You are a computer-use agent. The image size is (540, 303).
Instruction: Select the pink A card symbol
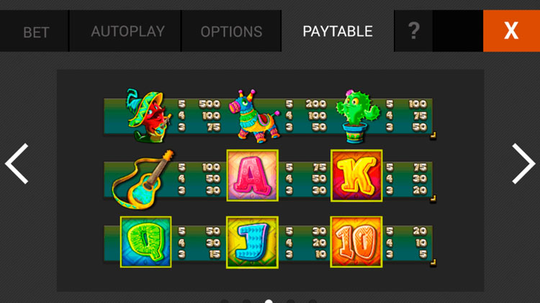click(x=253, y=176)
